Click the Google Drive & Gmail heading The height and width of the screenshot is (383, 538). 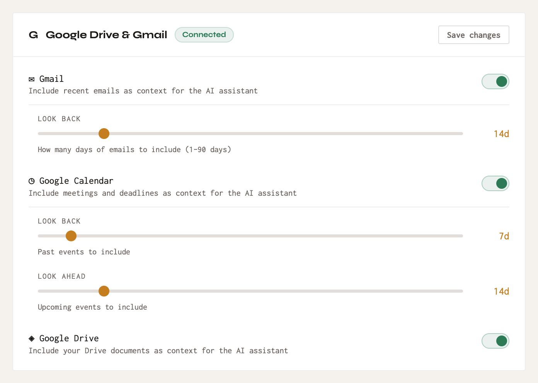(106, 35)
